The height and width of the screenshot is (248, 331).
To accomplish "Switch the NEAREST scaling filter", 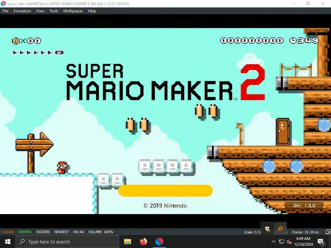I will 61,232.
